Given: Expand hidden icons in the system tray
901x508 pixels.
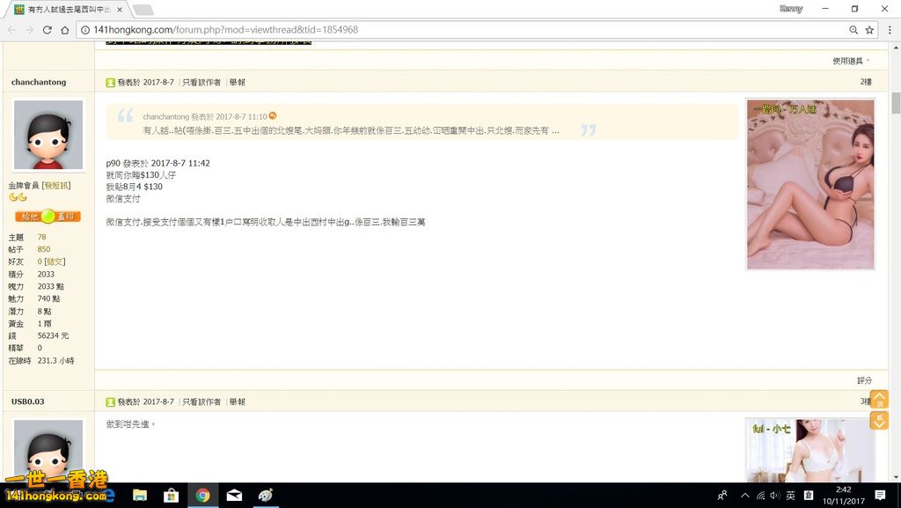Looking at the screenshot, I should click(744, 495).
